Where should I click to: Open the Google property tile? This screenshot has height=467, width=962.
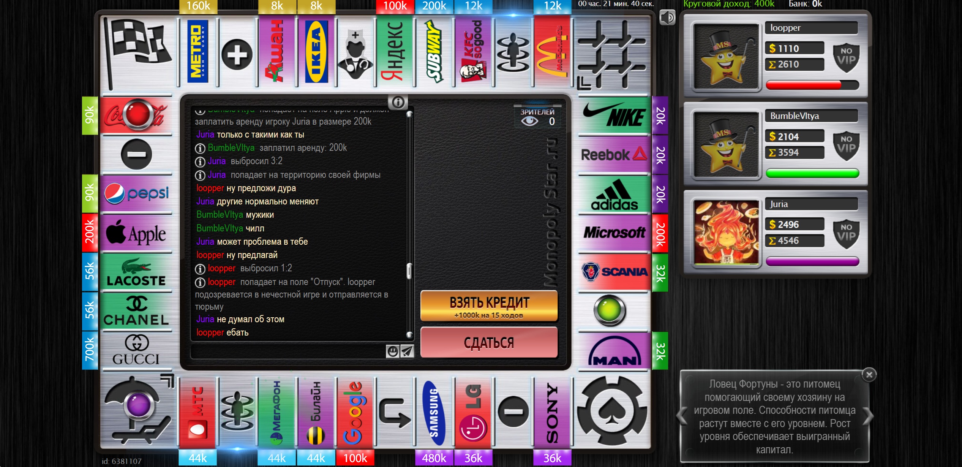(x=355, y=413)
